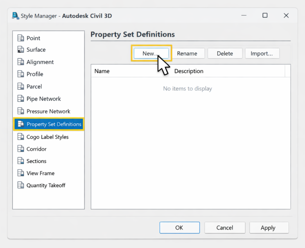The height and width of the screenshot is (248, 305).
Task: Open the Quantity Takeoff category
Action: [48, 185]
